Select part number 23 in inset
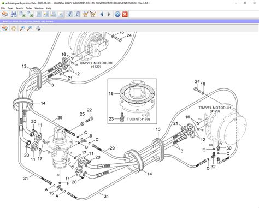 coord(111,119)
